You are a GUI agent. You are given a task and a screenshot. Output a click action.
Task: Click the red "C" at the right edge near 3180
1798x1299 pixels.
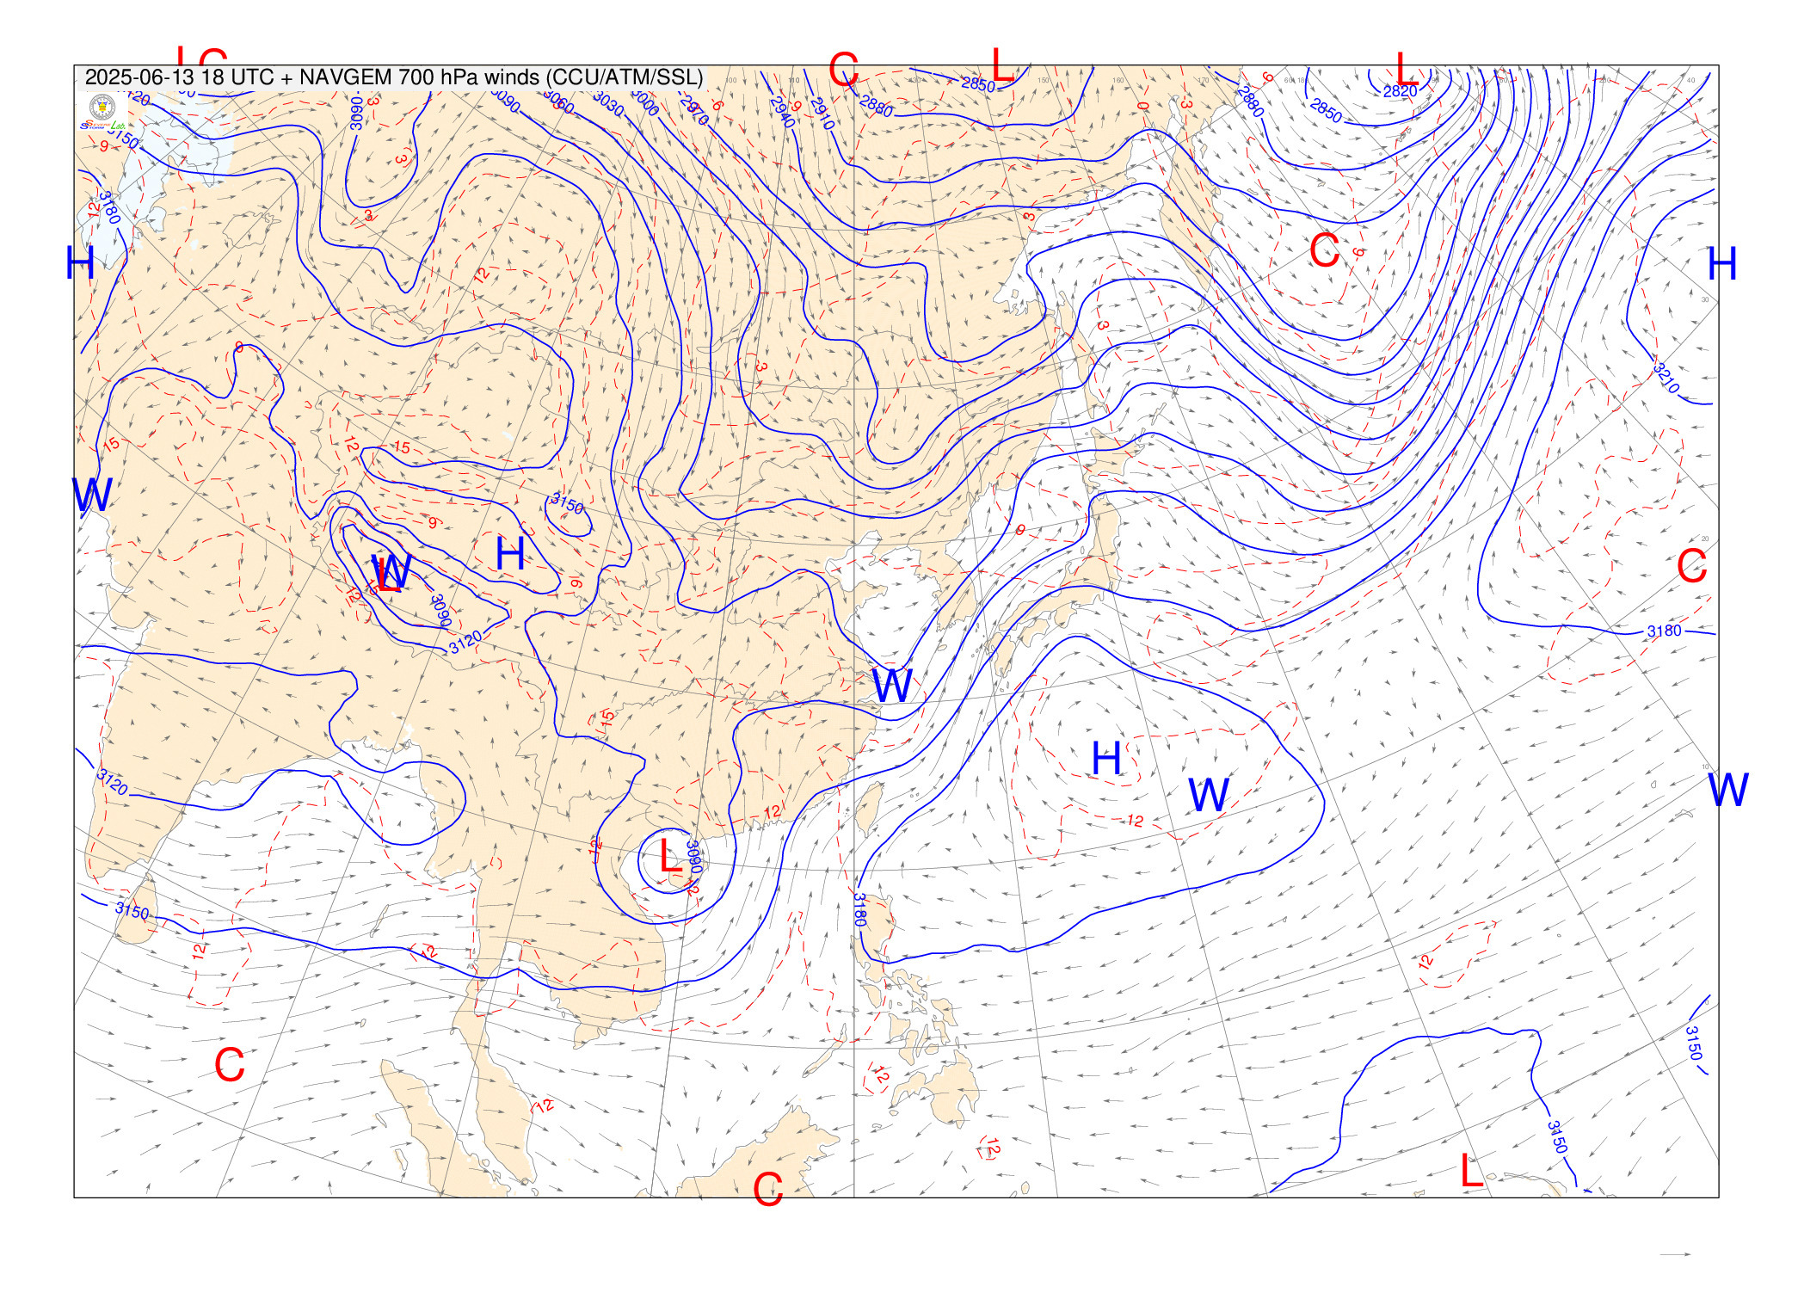(1692, 566)
